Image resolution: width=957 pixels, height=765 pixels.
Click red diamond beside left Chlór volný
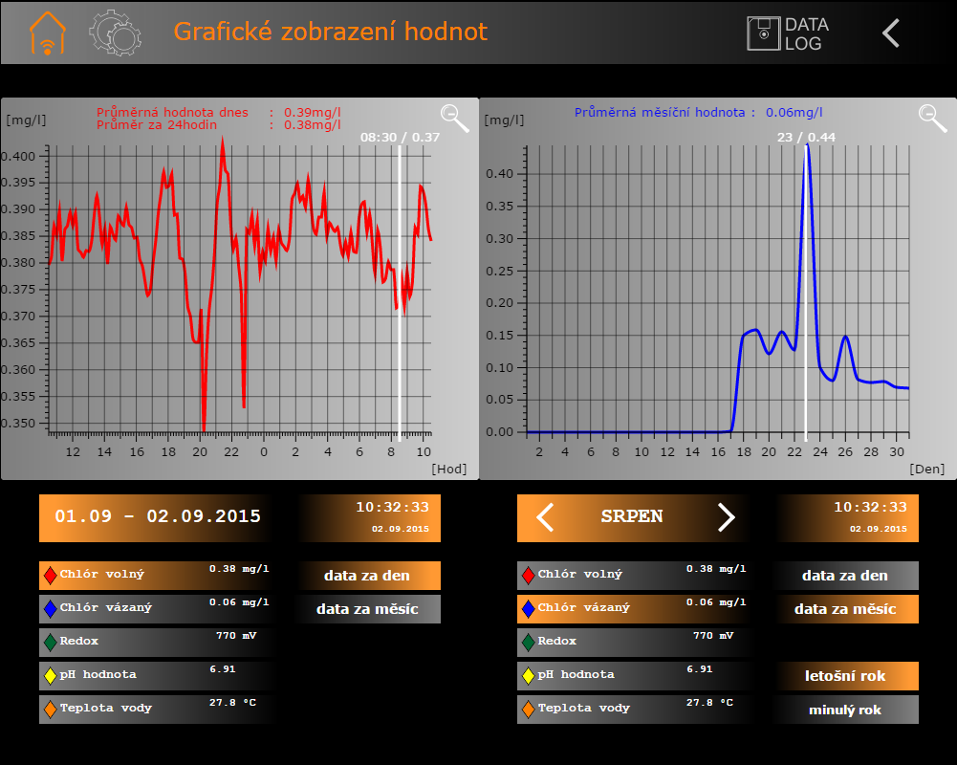click(x=50, y=576)
